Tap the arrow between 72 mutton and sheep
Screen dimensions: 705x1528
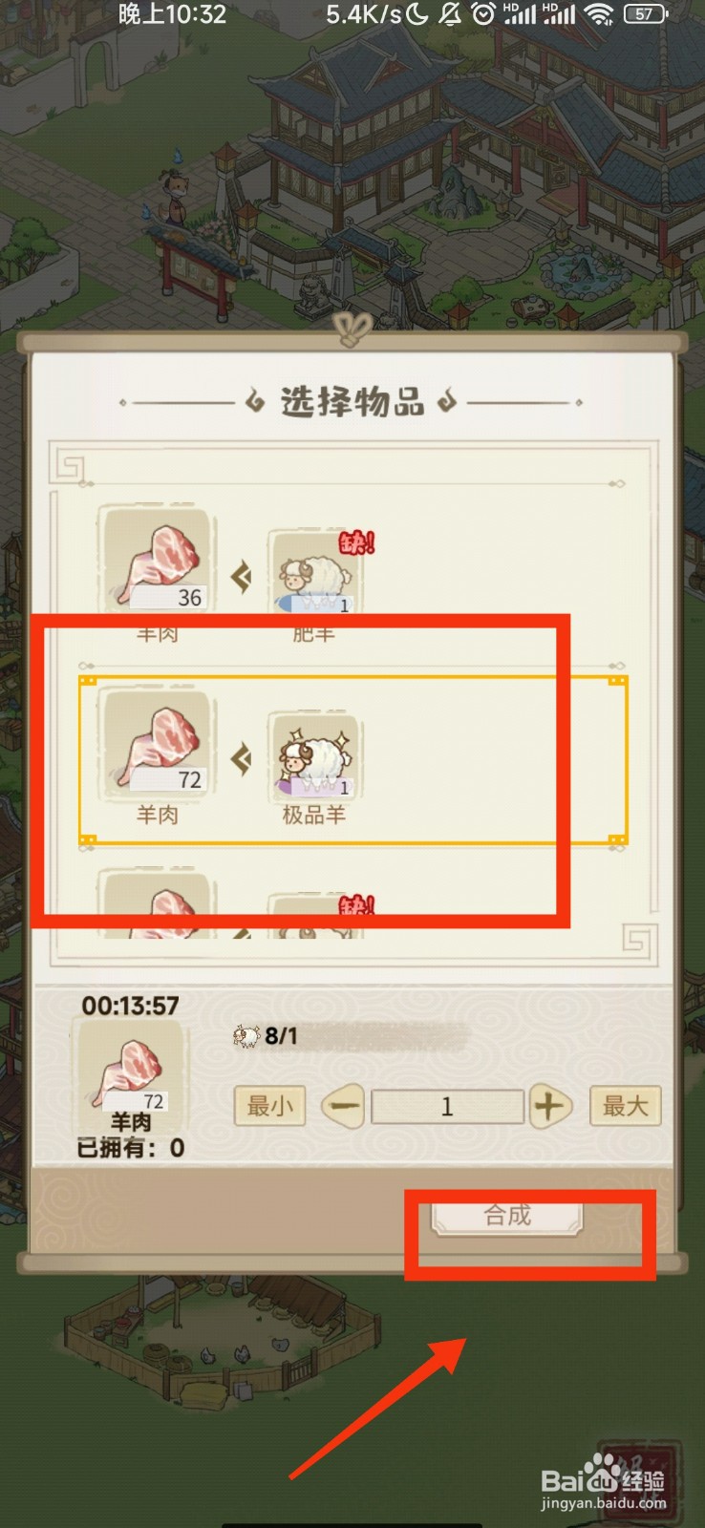[241, 760]
